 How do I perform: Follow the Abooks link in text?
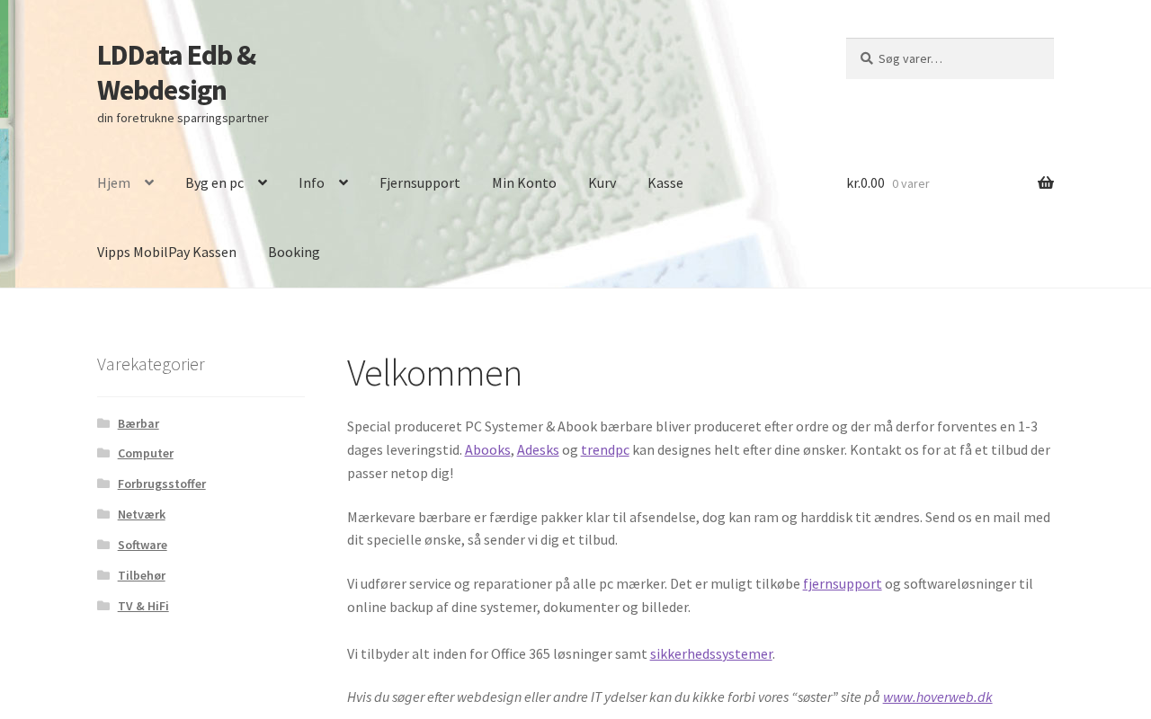487,449
